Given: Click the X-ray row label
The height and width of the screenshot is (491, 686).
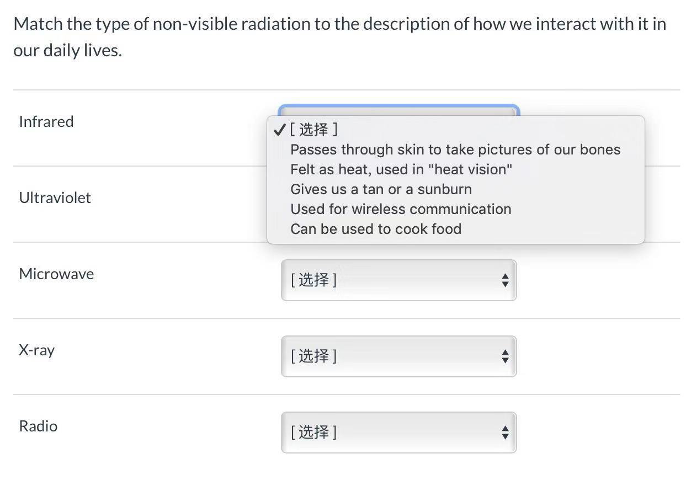Looking at the screenshot, I should (x=36, y=350).
